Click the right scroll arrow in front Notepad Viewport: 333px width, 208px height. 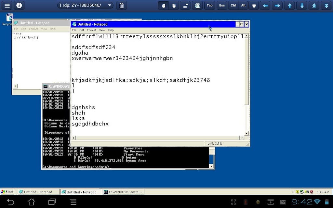click(x=242, y=138)
